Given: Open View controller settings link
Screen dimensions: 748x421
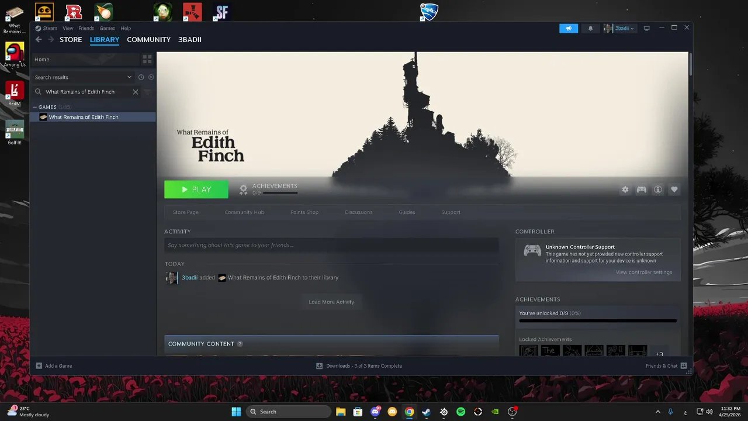Looking at the screenshot, I should pos(643,272).
